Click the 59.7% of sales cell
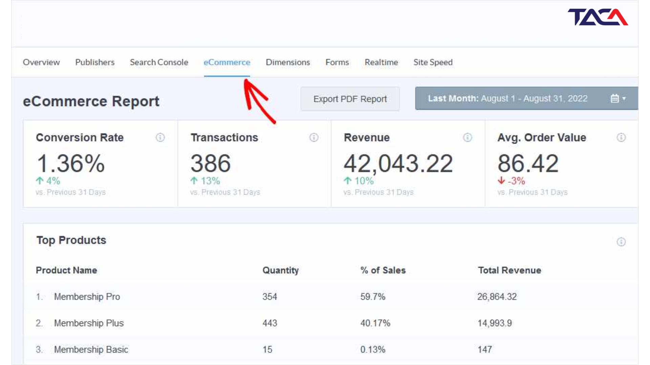 [x=373, y=297]
